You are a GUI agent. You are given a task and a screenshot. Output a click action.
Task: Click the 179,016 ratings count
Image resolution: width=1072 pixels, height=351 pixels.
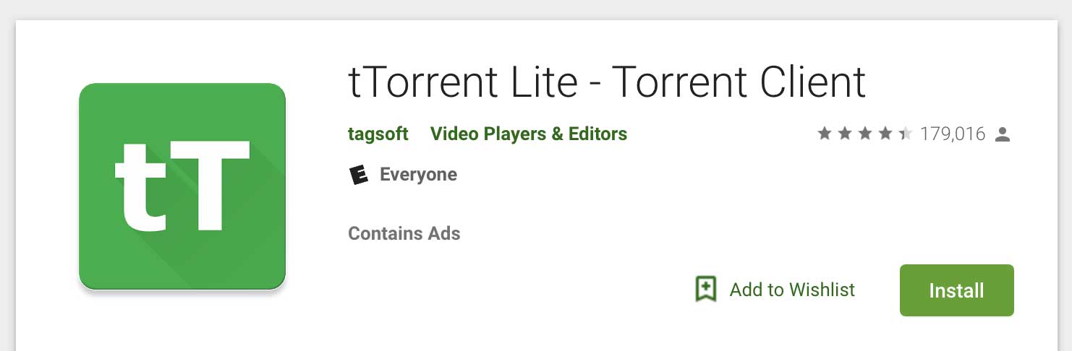[953, 134]
